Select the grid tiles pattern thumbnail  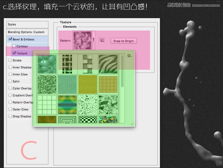[47, 105]
